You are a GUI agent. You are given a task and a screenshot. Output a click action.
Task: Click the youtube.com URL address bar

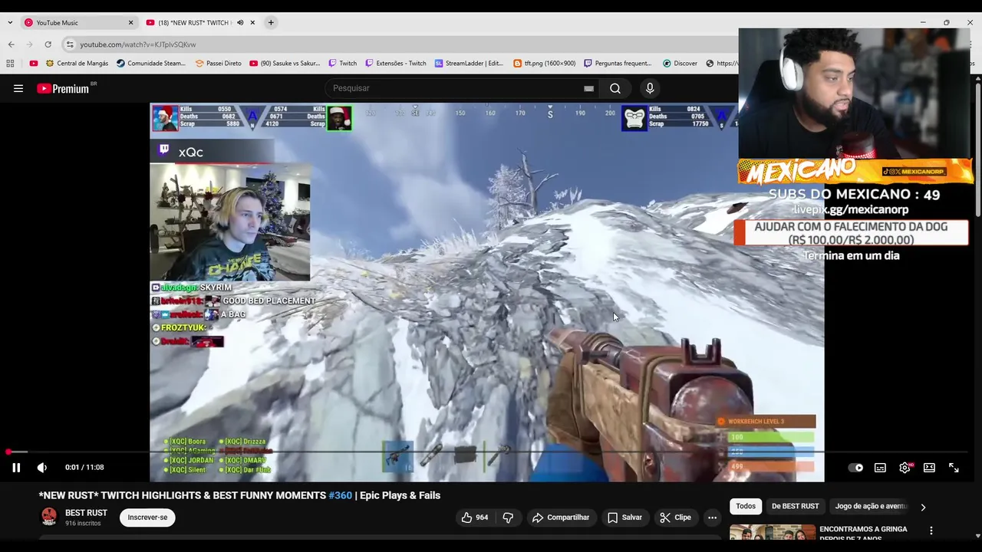click(x=138, y=44)
